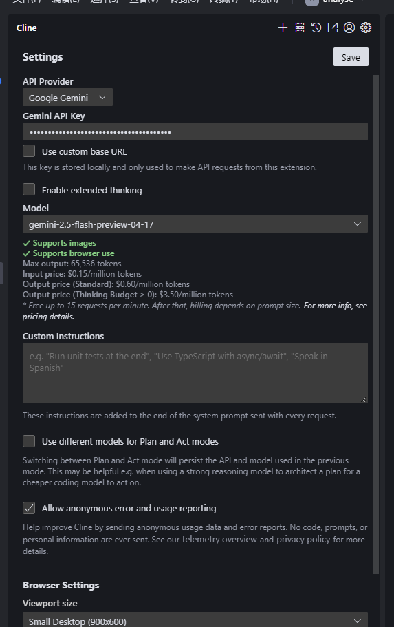Click the settings gear icon
This screenshot has height=627, width=394.
click(366, 28)
